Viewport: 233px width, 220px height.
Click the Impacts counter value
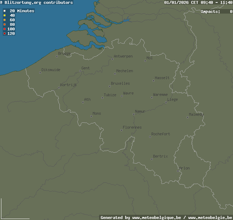tap(231, 12)
